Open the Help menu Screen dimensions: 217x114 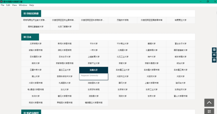coord(31,5)
